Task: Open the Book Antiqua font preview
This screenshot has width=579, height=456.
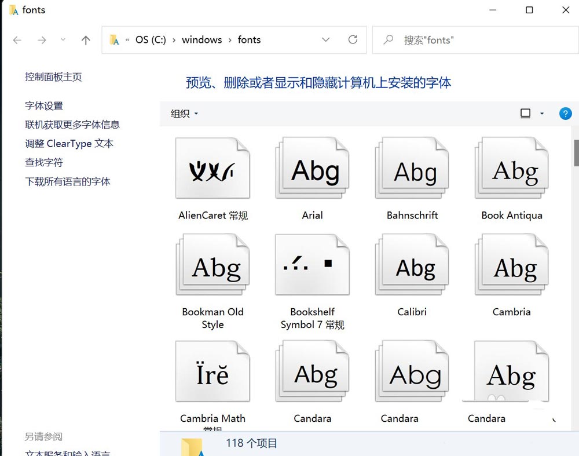Action: pos(511,168)
